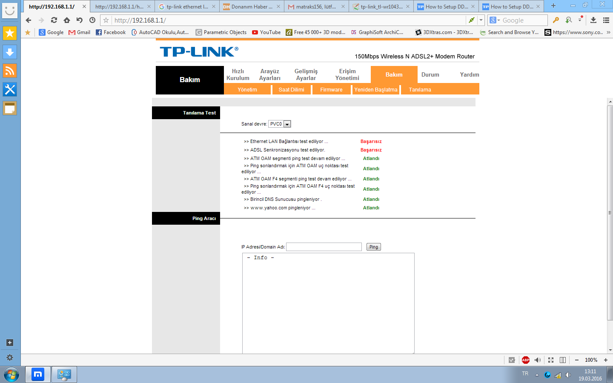The width and height of the screenshot is (613, 383).
Task: Open the tools sidebar icon
Action: pyautogui.click(x=10, y=89)
